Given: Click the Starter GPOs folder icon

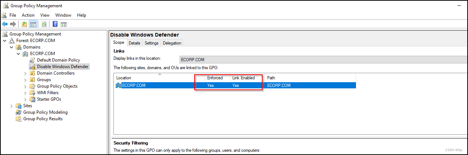Looking at the screenshot, I should pos(32,99).
